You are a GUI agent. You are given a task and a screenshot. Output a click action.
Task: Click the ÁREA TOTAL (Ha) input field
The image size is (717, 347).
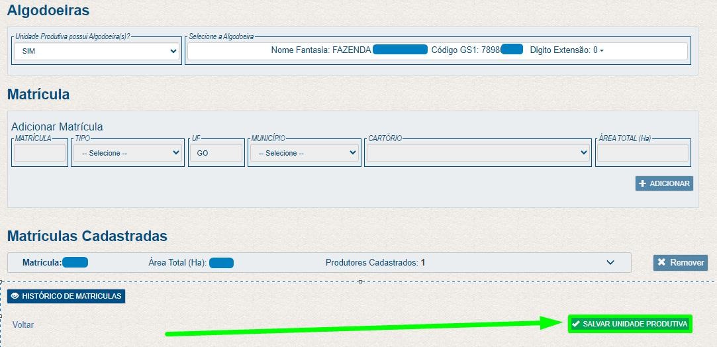pos(643,153)
